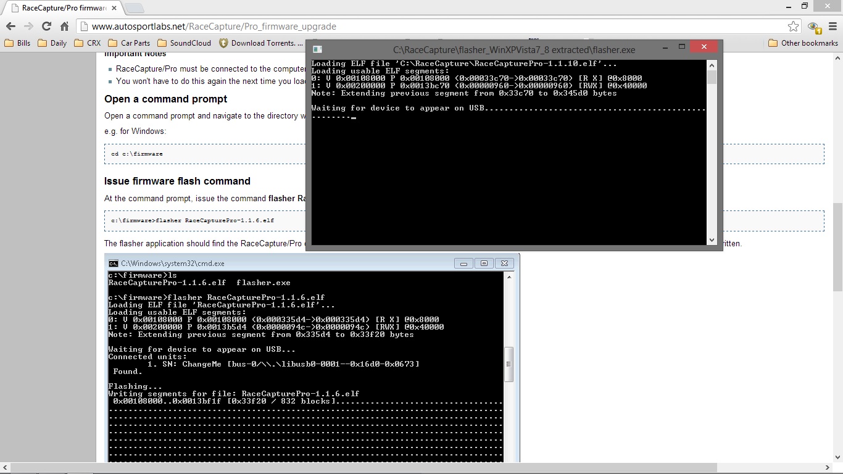The height and width of the screenshot is (474, 843).
Task: Open the Car Parts bookmark folder
Action: tap(129, 43)
